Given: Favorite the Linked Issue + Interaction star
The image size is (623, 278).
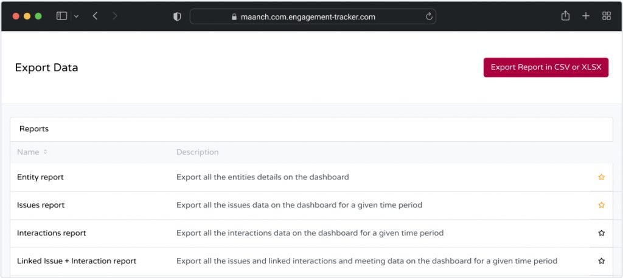Looking at the screenshot, I should coord(602,261).
